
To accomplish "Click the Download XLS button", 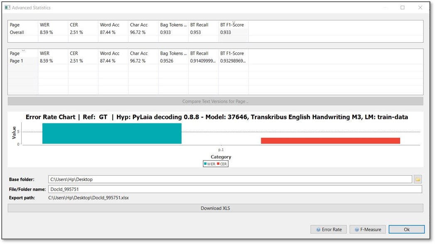I will 215,208.
